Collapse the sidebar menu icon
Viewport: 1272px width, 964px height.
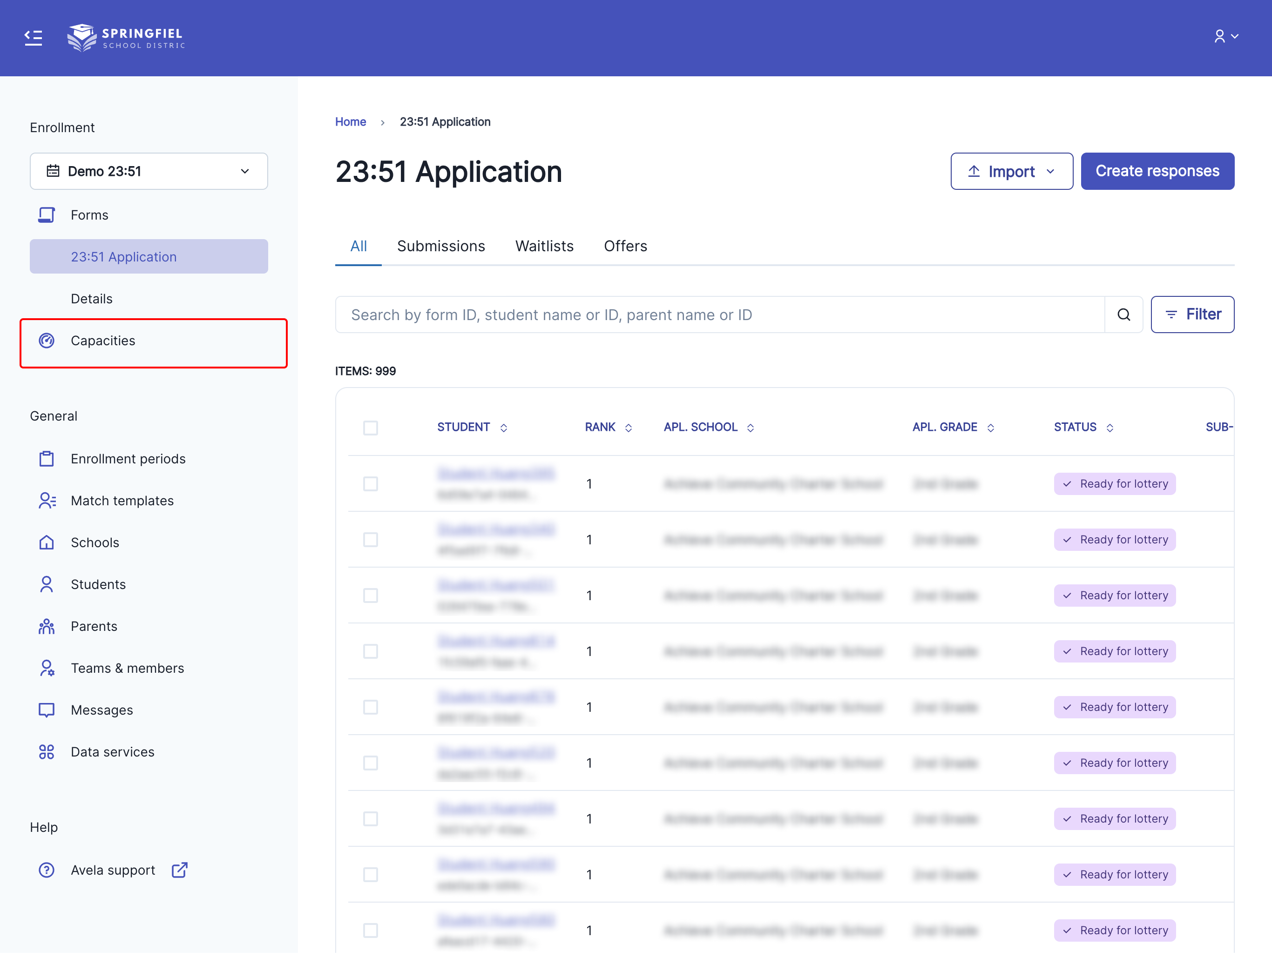34,37
